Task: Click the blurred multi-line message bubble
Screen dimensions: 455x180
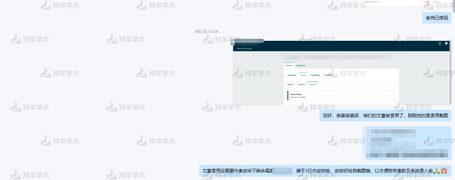Action: coord(407,143)
